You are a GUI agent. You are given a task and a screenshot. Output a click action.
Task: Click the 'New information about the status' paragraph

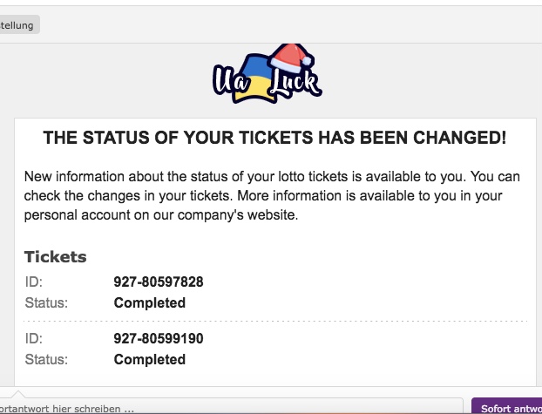click(x=272, y=196)
